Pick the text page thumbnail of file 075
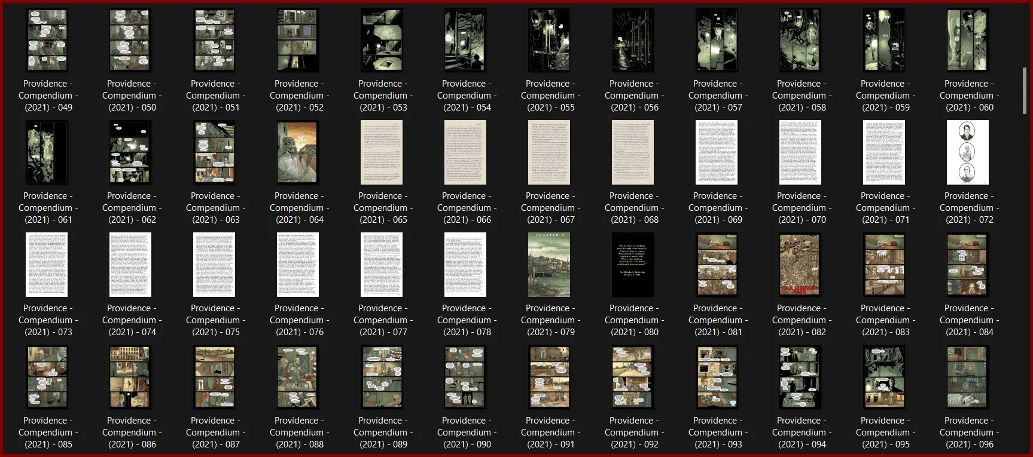 pyautogui.click(x=214, y=265)
